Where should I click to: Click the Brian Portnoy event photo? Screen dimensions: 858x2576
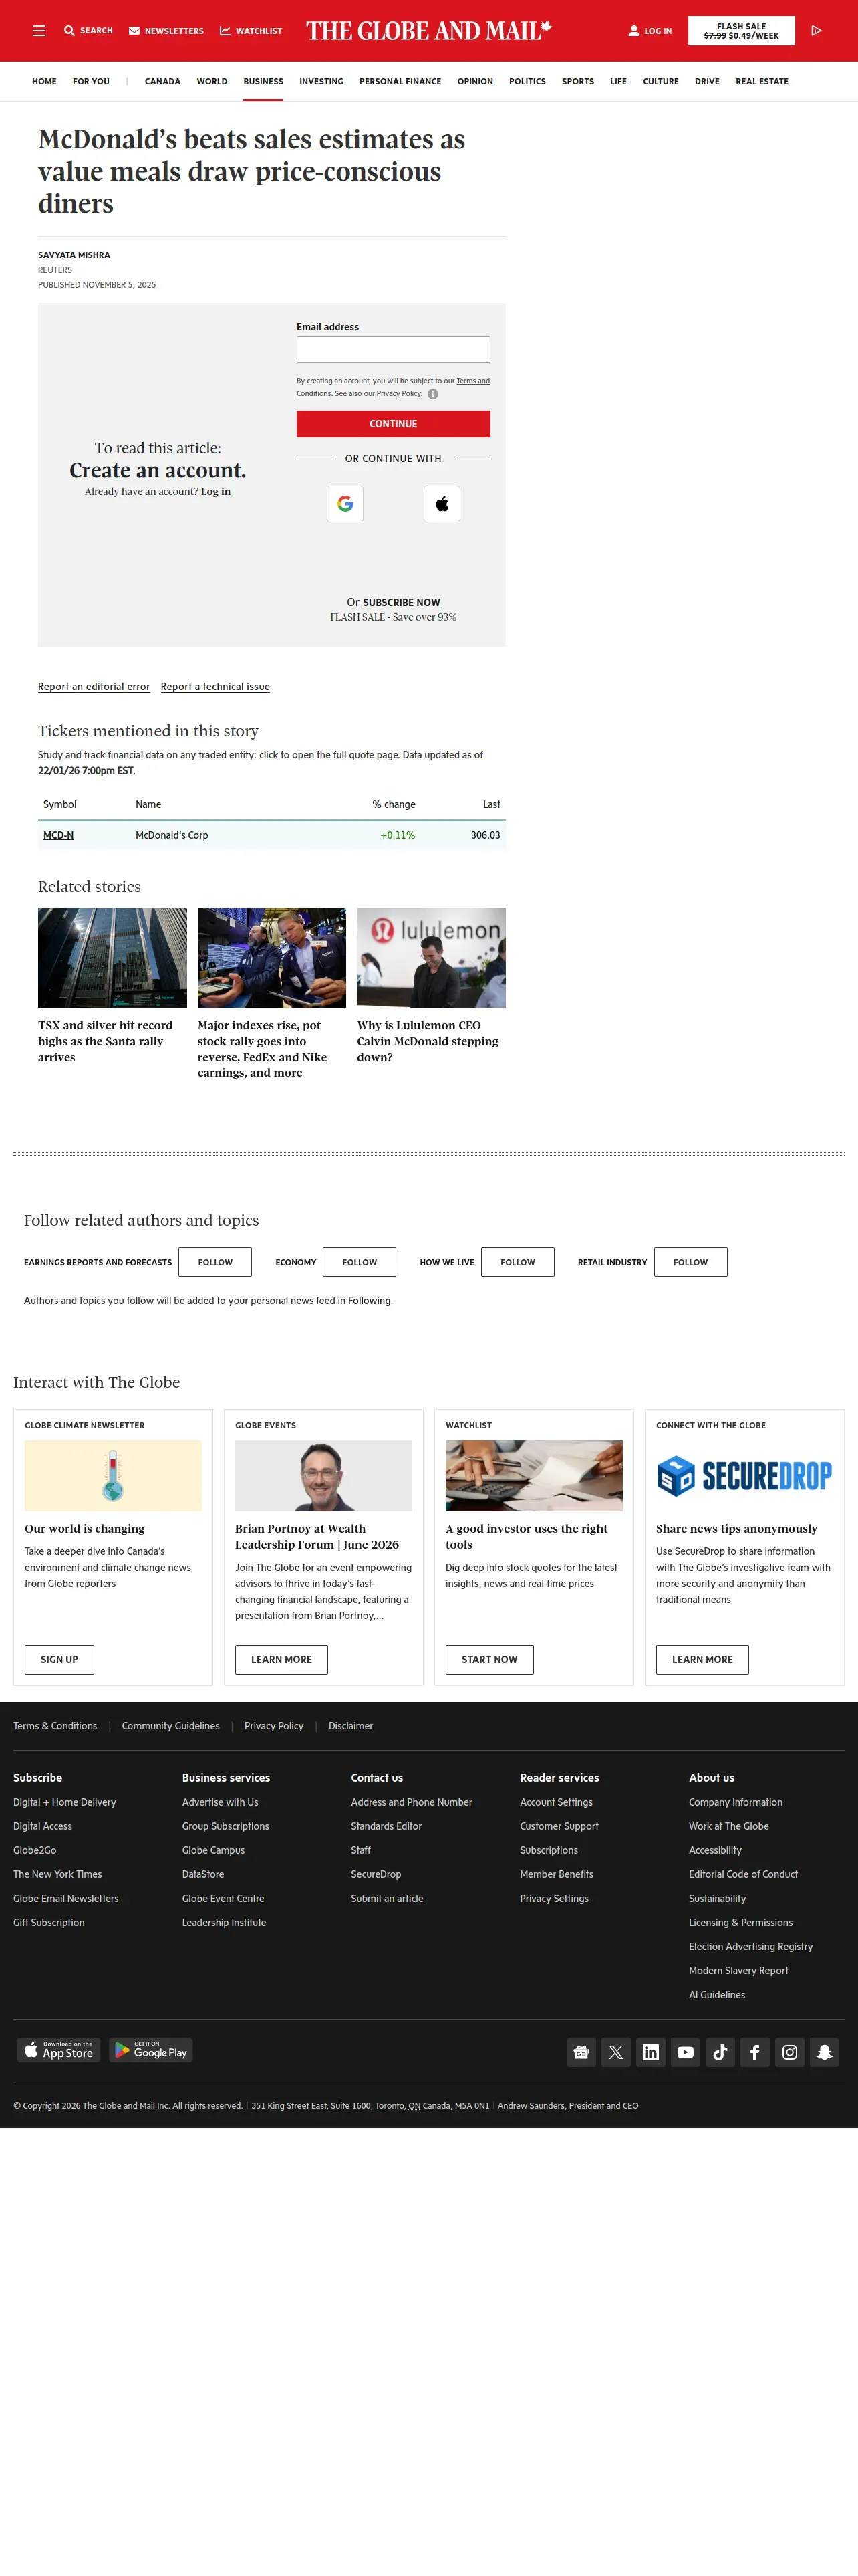coord(323,1475)
